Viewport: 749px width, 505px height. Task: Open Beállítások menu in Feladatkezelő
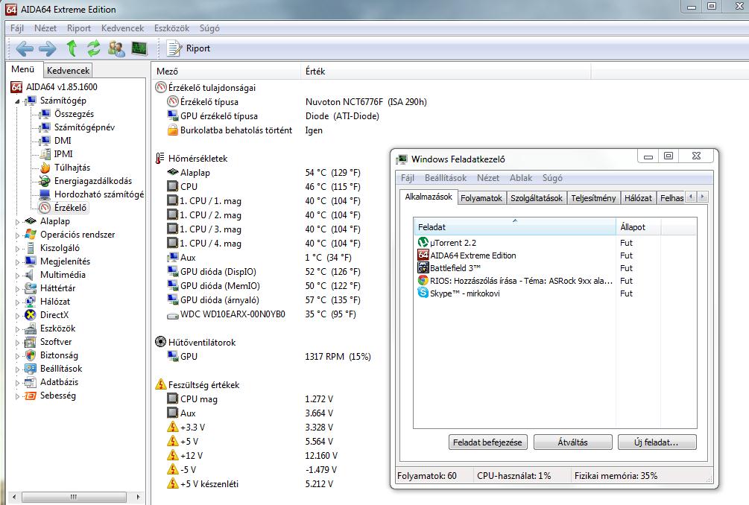(445, 178)
